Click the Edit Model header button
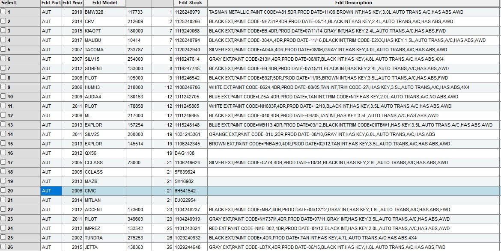This screenshot has height=251, width=501. 104,3
